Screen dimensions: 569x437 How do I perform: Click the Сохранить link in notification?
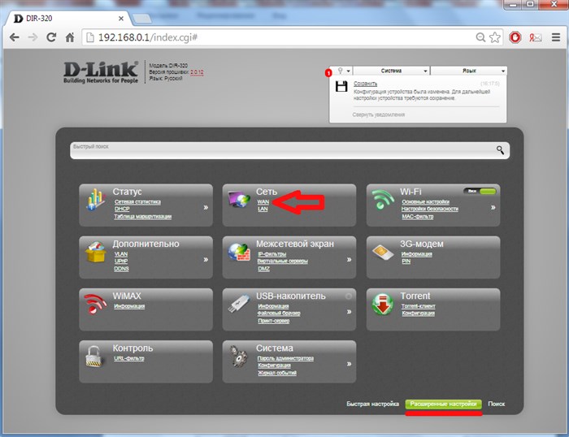click(366, 84)
